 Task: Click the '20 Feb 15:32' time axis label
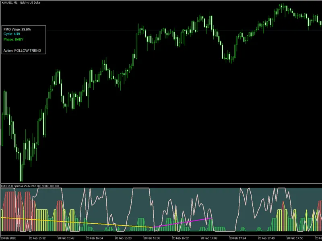pos(37,238)
